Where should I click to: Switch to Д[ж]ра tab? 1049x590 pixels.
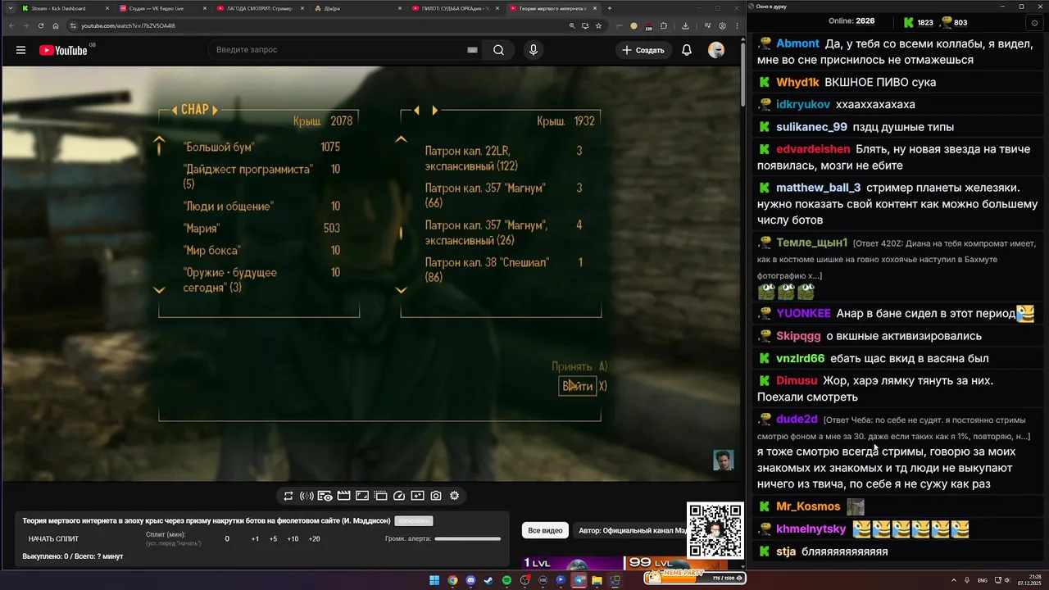[x=356, y=8]
